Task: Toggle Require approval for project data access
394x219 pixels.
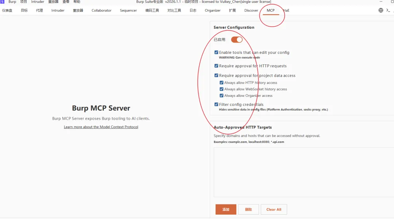Action: [x=216, y=75]
